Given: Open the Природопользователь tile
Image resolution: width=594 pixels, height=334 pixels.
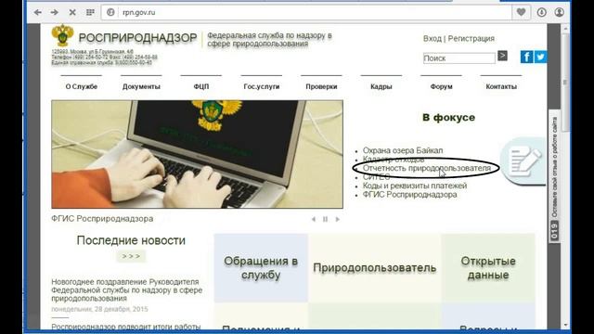Looking at the screenshot, I should pyautogui.click(x=375, y=268).
